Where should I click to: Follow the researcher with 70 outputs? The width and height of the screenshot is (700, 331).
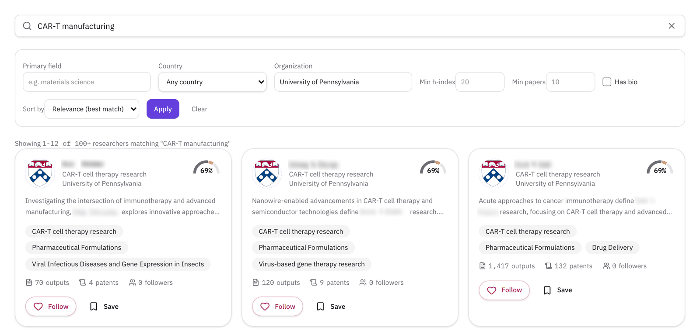pos(51,307)
